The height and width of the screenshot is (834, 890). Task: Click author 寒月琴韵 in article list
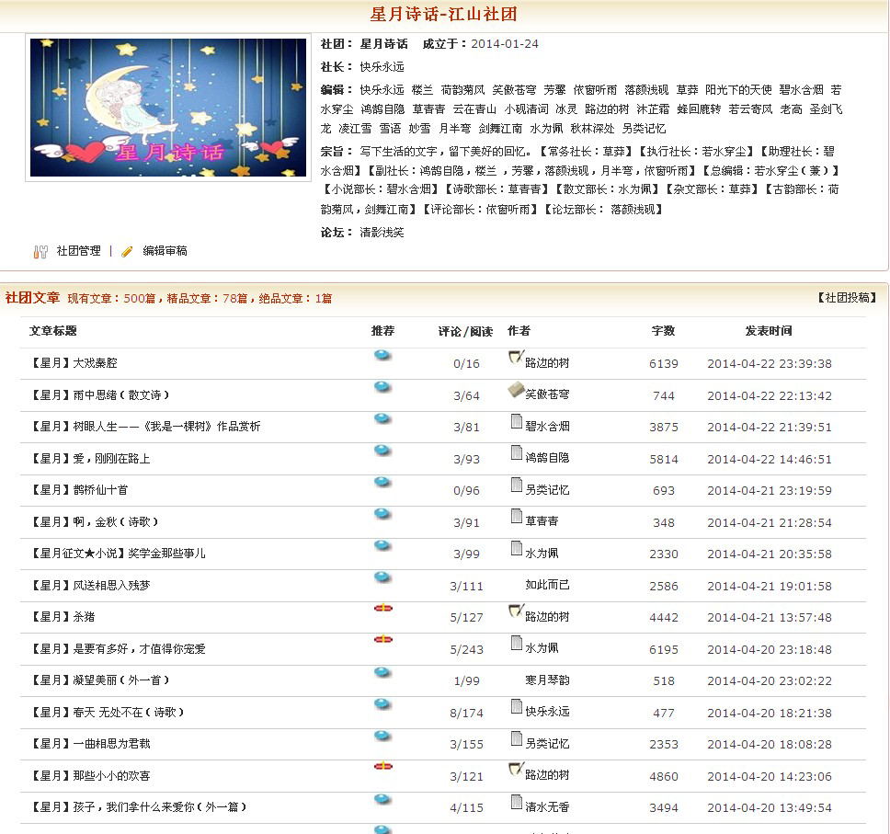pos(547,680)
